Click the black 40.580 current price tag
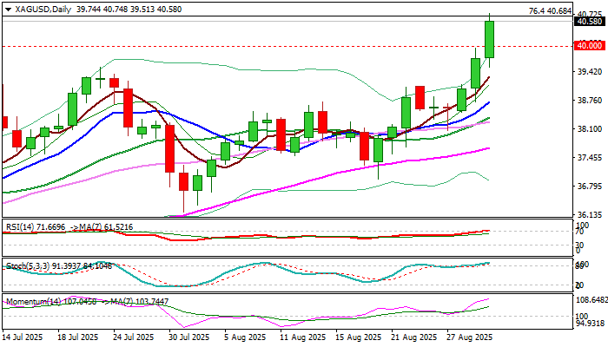Viewport: 608px width, 347px height. click(x=590, y=22)
